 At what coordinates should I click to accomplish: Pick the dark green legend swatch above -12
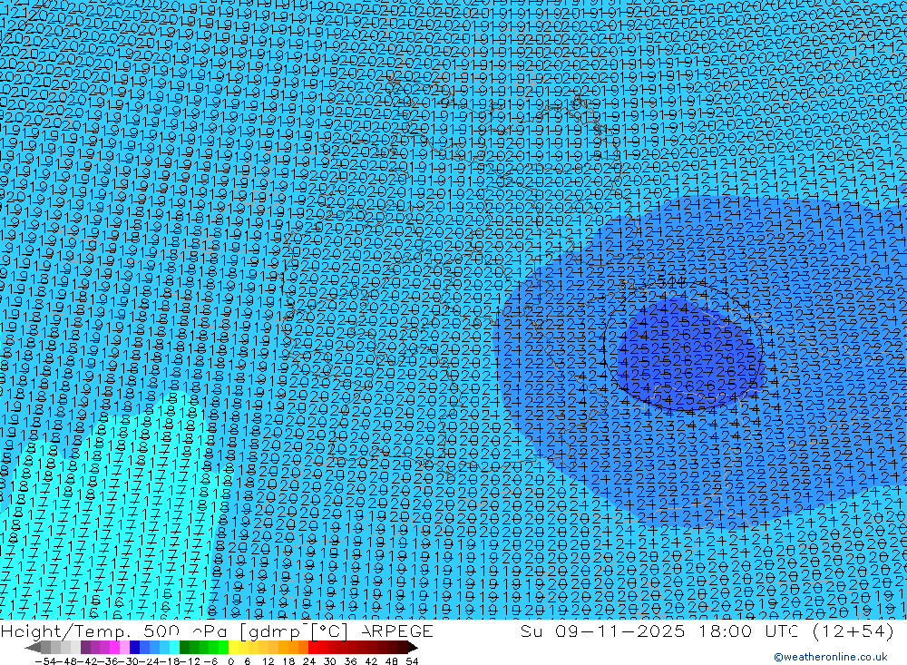click(x=184, y=648)
